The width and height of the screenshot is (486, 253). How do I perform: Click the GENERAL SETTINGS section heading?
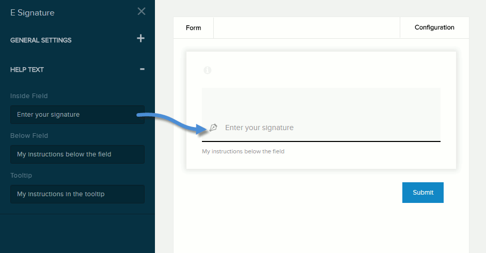(x=41, y=40)
